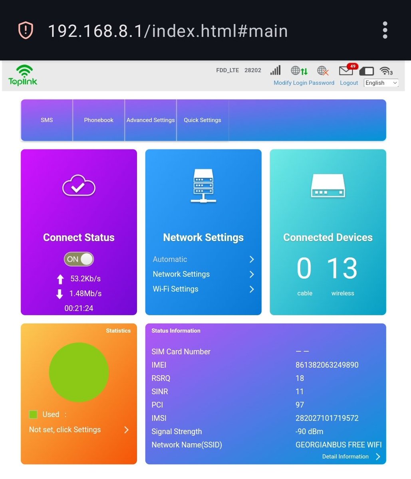Click the Network Settings text link
Viewport: 411px width, 479px height.
point(181,274)
